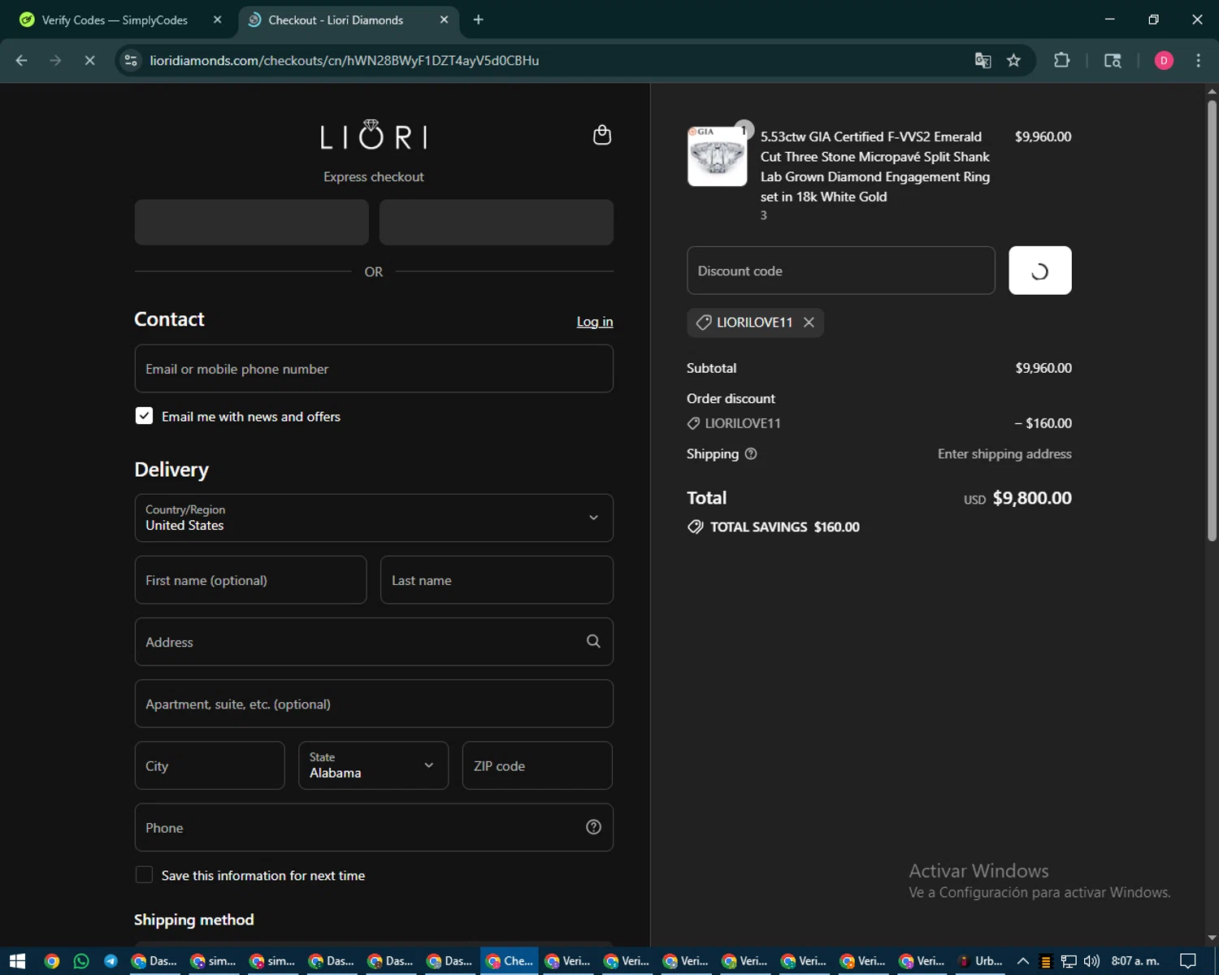Open the volume control in system tray
The height and width of the screenshot is (975, 1219).
1091,961
